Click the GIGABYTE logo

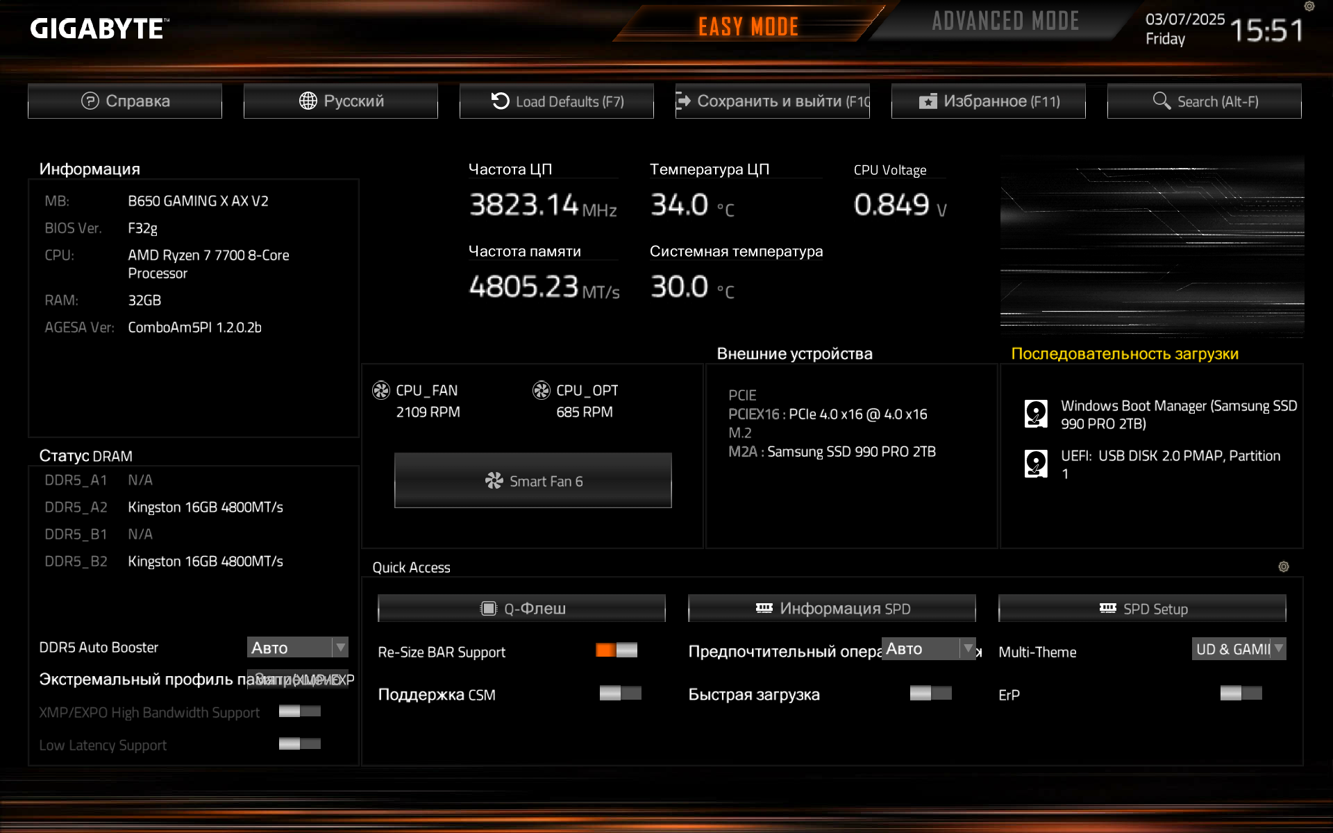pos(99,28)
